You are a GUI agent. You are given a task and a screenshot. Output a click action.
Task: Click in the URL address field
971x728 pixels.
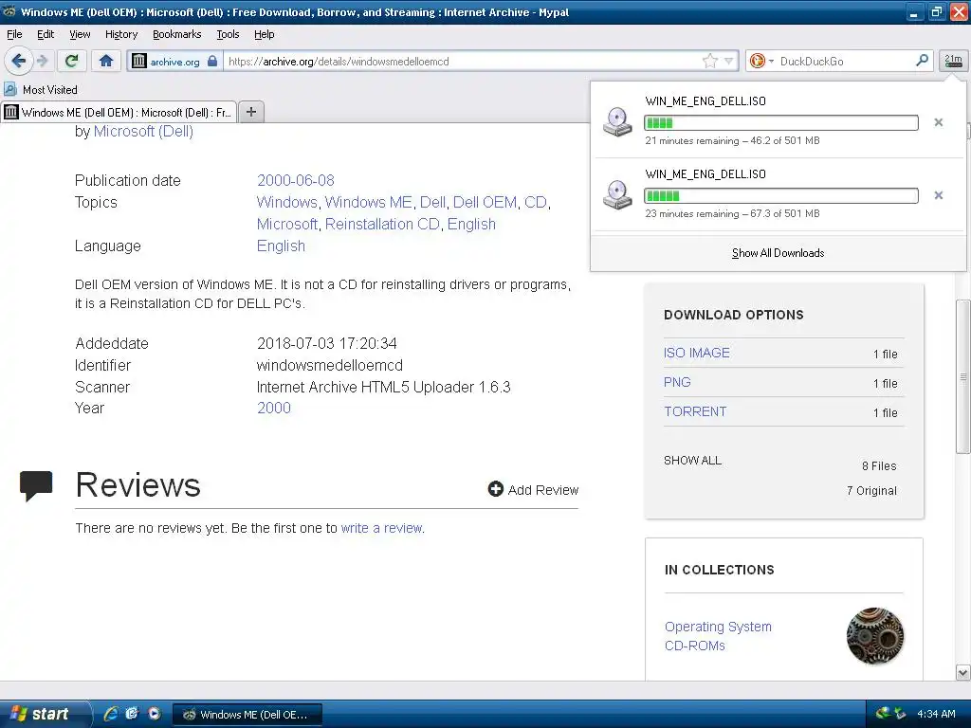[462, 61]
